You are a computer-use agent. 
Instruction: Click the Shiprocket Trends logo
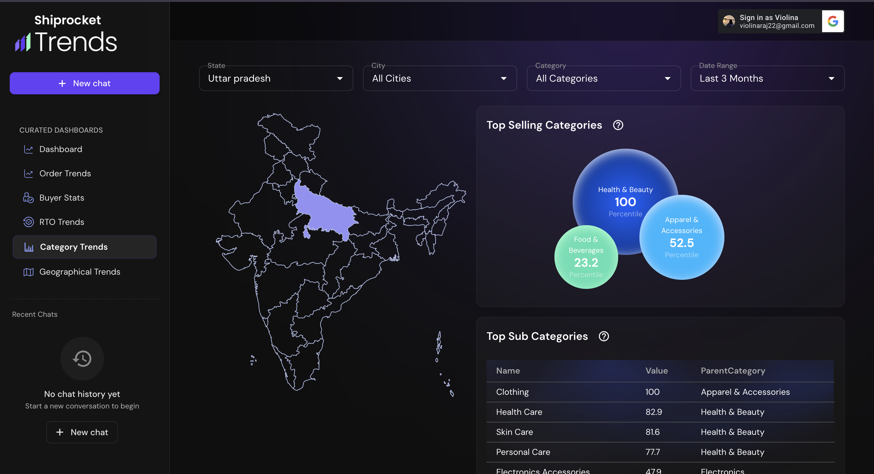(x=66, y=33)
